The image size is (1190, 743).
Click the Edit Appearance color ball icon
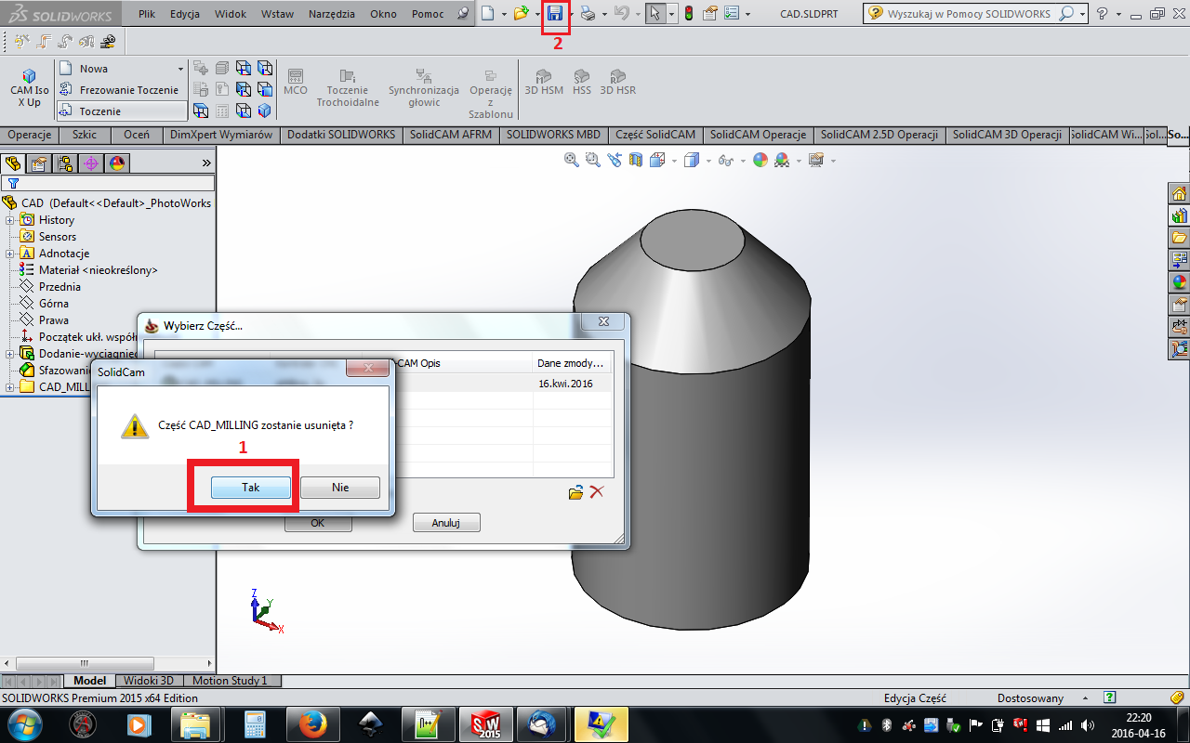pyautogui.click(x=760, y=160)
